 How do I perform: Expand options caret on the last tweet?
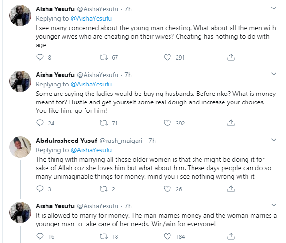[x=276, y=206]
